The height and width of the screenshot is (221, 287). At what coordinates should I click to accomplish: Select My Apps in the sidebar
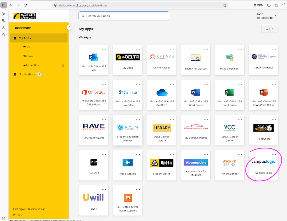39,38
